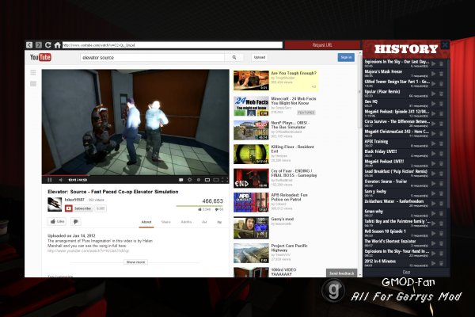The image size is (475, 317).
Task: Click the Request URL button
Action: pyautogui.click(x=322, y=45)
